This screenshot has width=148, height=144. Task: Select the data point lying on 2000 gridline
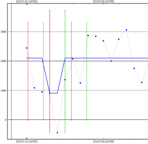(111, 61)
